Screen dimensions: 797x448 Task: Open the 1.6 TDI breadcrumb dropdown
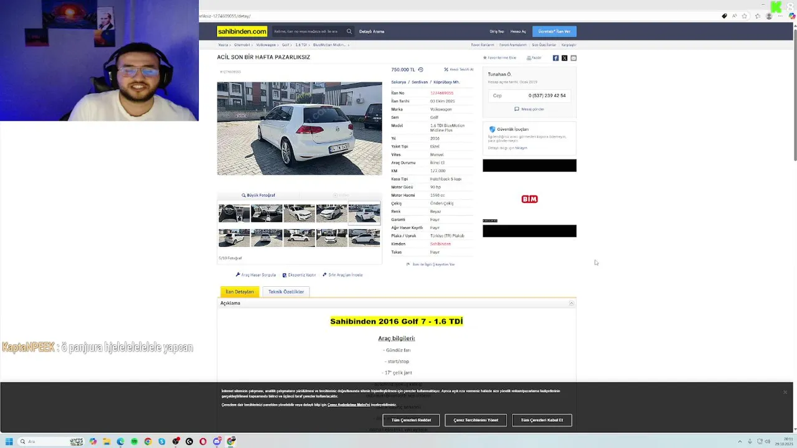(x=302, y=45)
